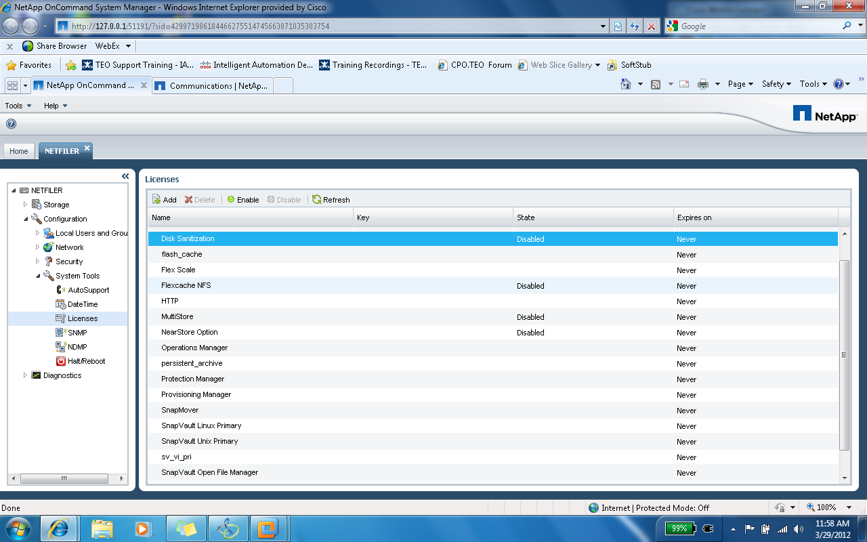Image resolution: width=867 pixels, height=542 pixels.
Task: Open the Quick Tabs grid icon
Action: [12, 85]
